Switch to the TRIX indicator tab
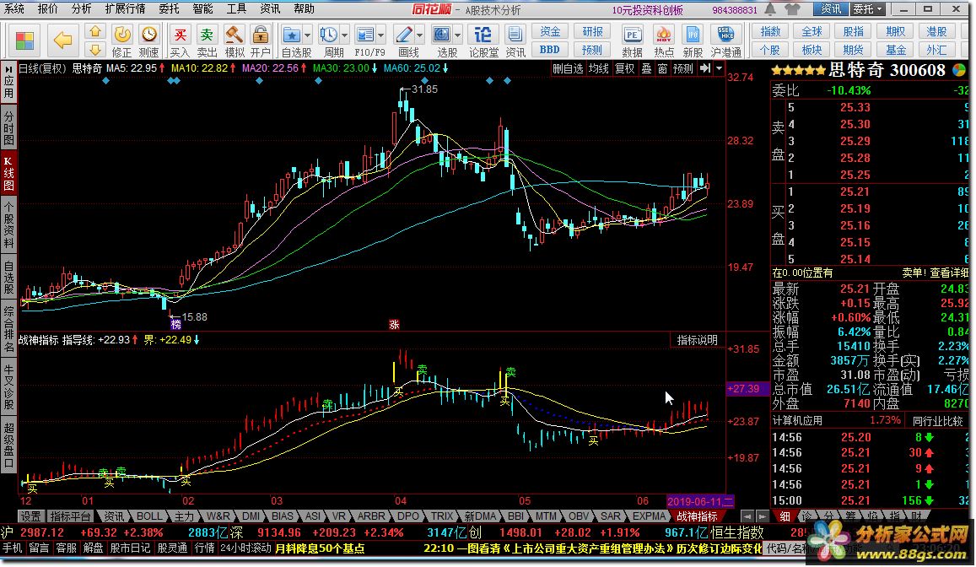Screen dimensions: 976x567 442,516
